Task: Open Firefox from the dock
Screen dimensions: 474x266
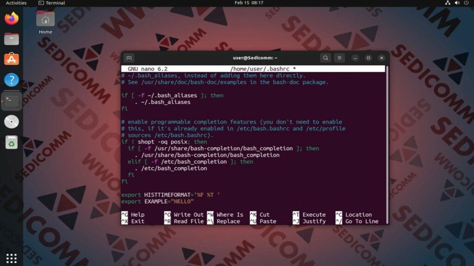Action: click(12, 18)
